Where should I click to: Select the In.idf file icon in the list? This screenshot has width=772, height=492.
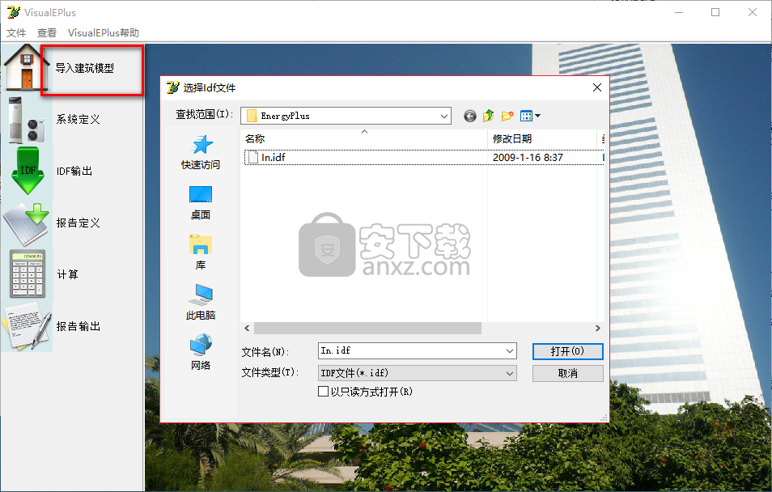coord(253,157)
